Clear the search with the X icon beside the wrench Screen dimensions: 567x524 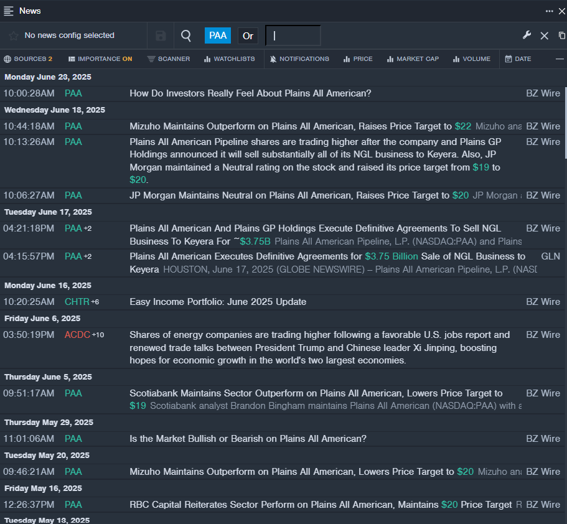(544, 35)
